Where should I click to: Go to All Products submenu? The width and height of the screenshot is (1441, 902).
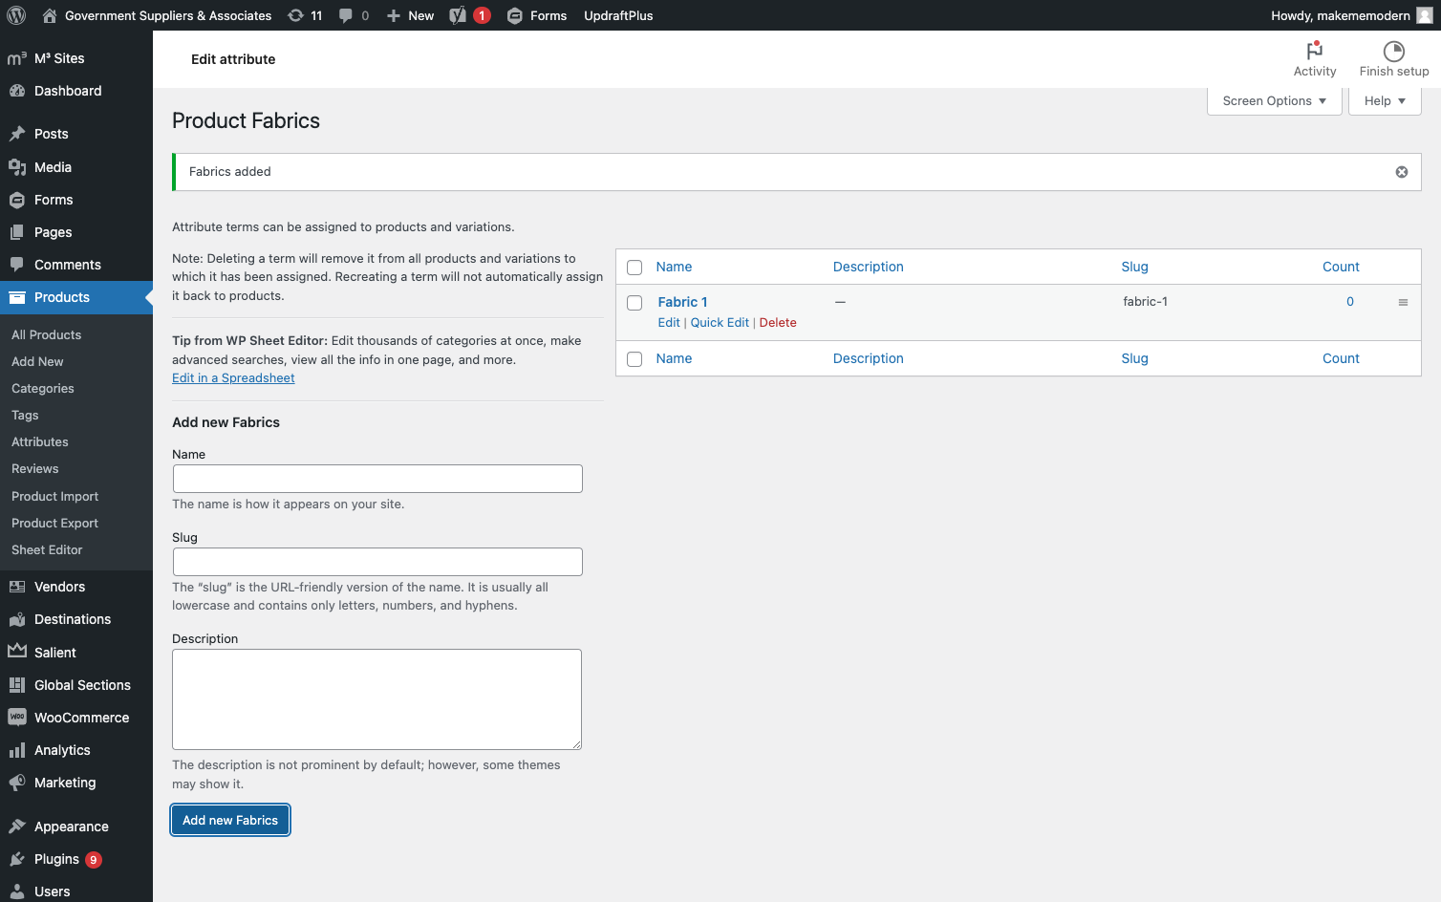pyautogui.click(x=46, y=335)
